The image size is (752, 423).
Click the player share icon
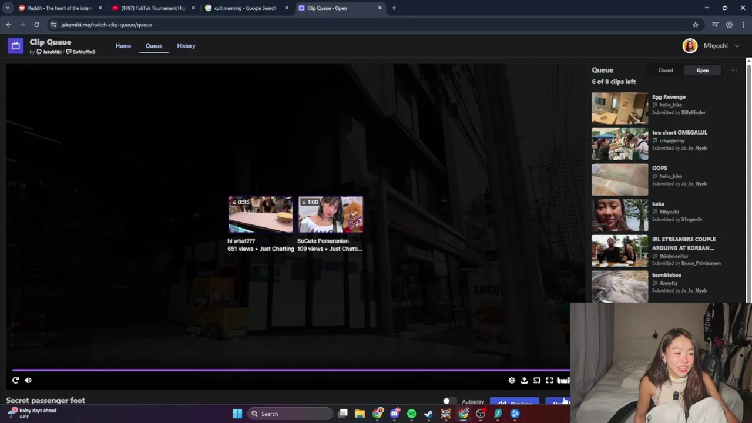524,381
